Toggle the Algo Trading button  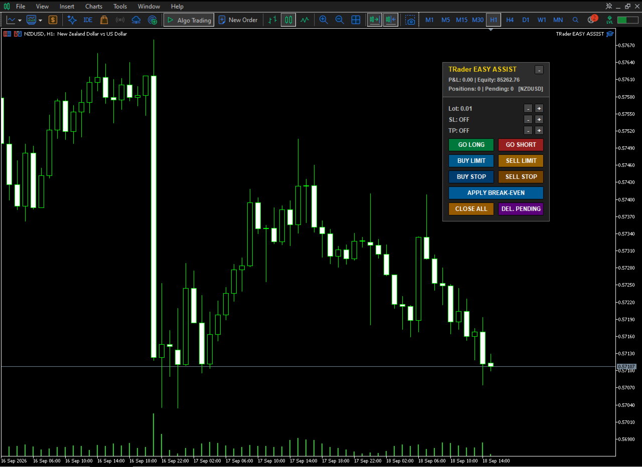click(x=189, y=20)
